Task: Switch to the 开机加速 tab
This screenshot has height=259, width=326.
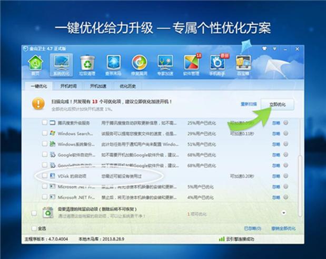Action: [98, 86]
